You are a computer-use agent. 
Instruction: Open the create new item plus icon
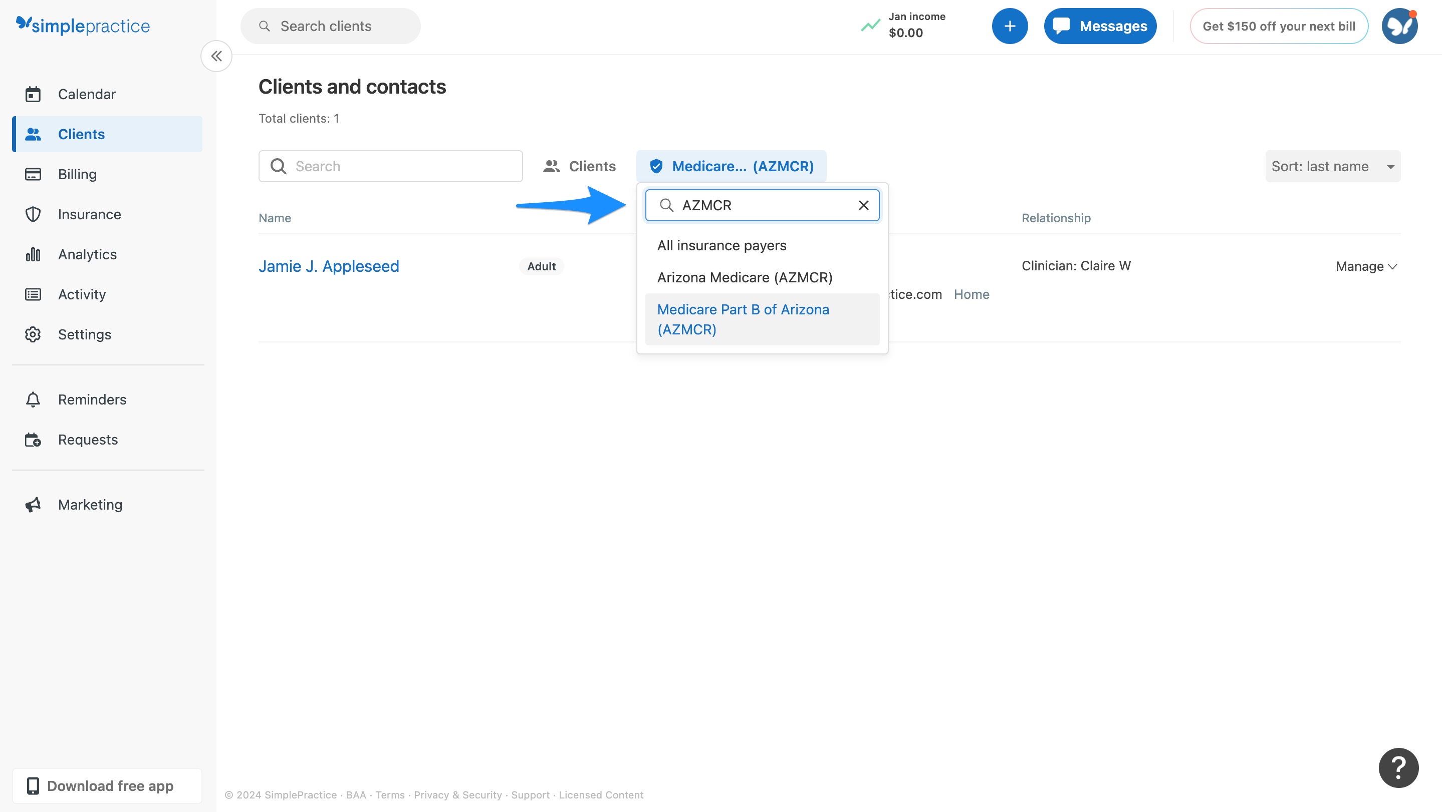click(x=1009, y=26)
